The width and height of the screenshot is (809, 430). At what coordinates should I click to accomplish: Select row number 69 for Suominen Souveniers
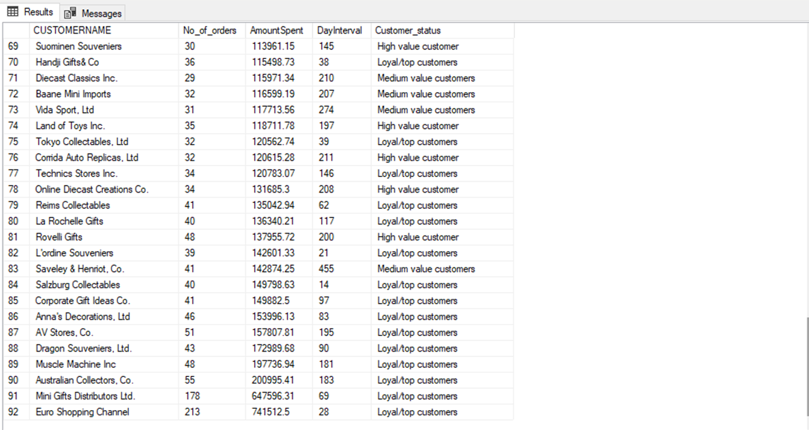pyautogui.click(x=13, y=46)
